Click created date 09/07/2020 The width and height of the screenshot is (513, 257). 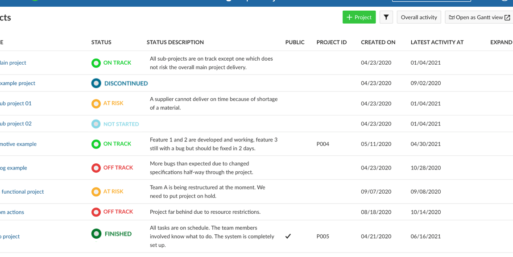[x=376, y=191]
